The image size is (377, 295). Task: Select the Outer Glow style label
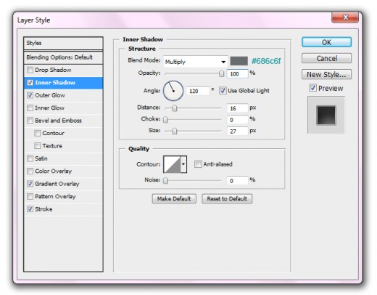[x=50, y=95]
